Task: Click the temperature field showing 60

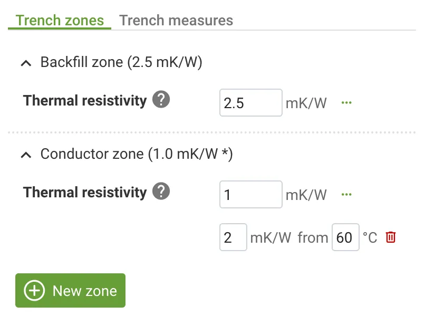Action: [345, 237]
